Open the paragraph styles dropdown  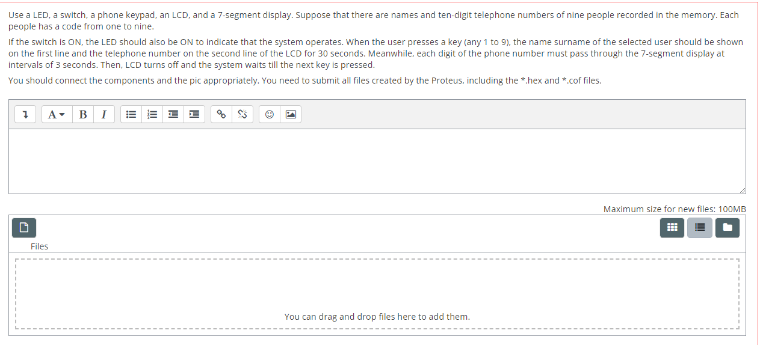pyautogui.click(x=56, y=114)
